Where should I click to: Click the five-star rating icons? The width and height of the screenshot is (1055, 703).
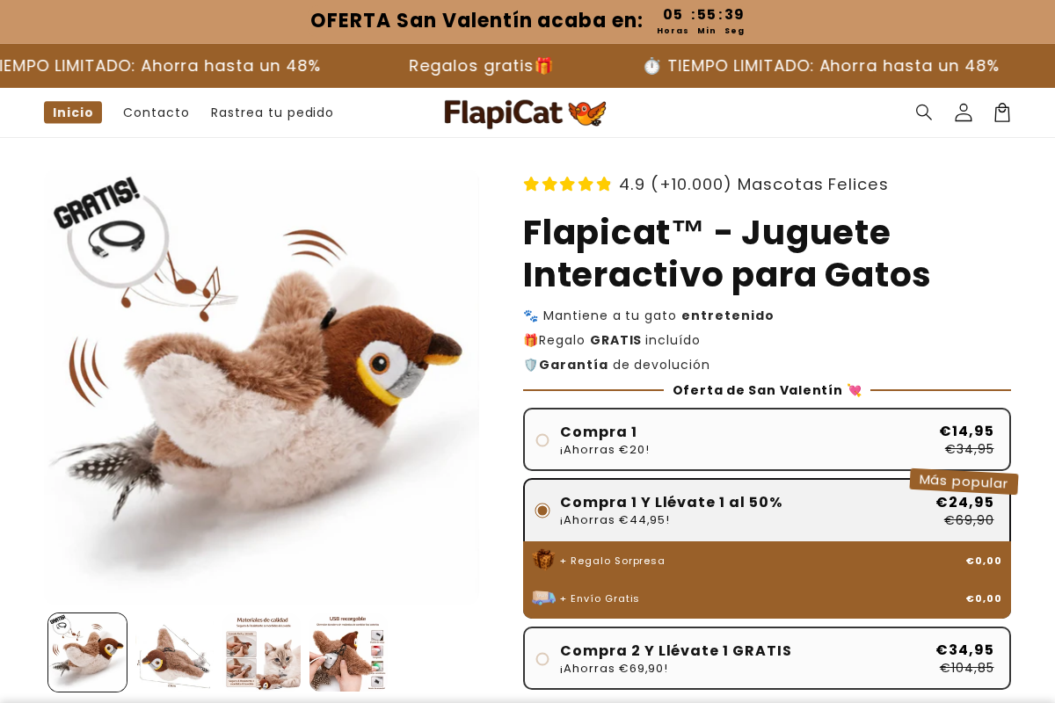click(x=567, y=185)
